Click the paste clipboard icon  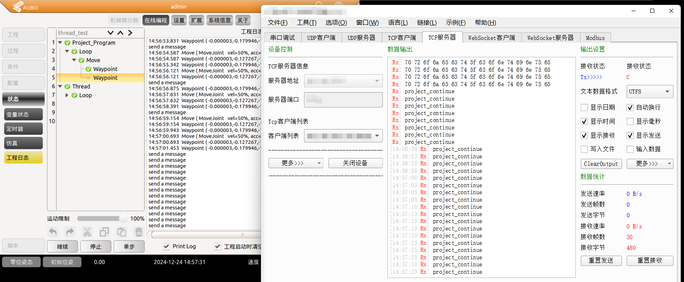121,232
